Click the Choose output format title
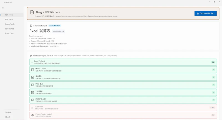 click(43, 56)
